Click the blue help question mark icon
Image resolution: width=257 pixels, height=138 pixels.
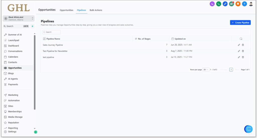[244, 4]
